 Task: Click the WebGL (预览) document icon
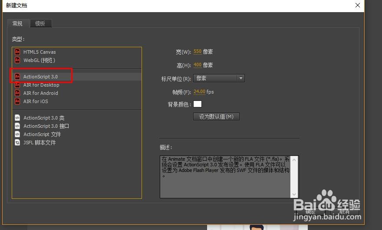17,60
